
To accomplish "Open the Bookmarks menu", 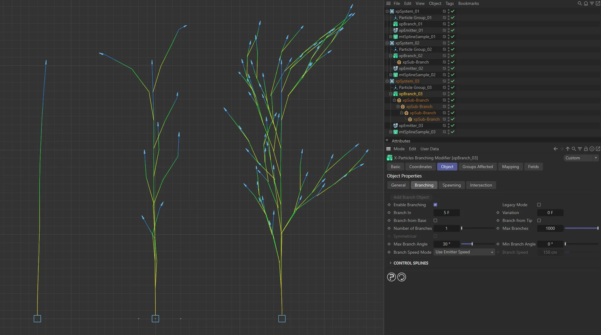I will pyautogui.click(x=468, y=3).
